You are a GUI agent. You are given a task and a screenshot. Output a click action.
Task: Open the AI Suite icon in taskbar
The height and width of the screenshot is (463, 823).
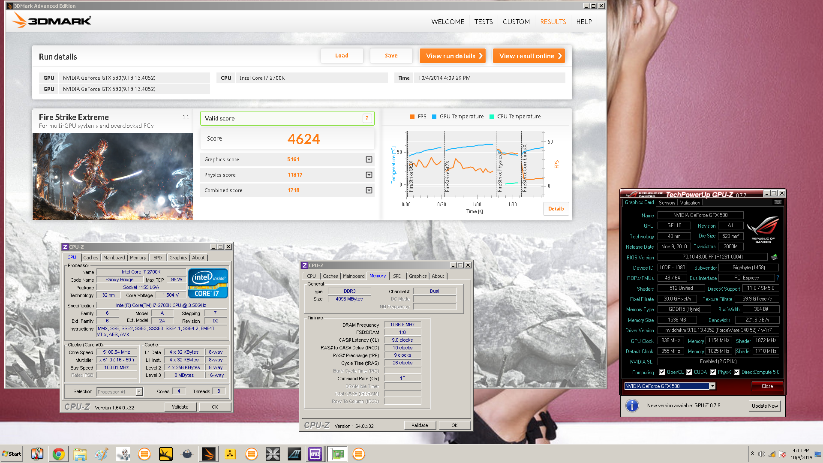(294, 454)
